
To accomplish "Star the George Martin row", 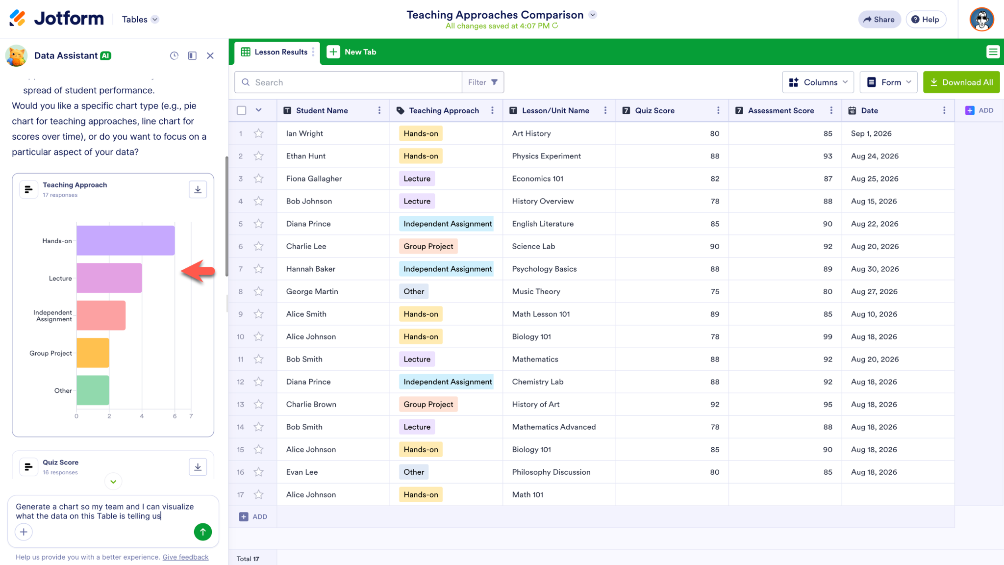I will click(258, 291).
